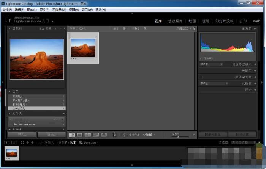Adjust the 缩览图 thumbnail size slider
Viewport: 266px width, 169px height.
pos(179,136)
